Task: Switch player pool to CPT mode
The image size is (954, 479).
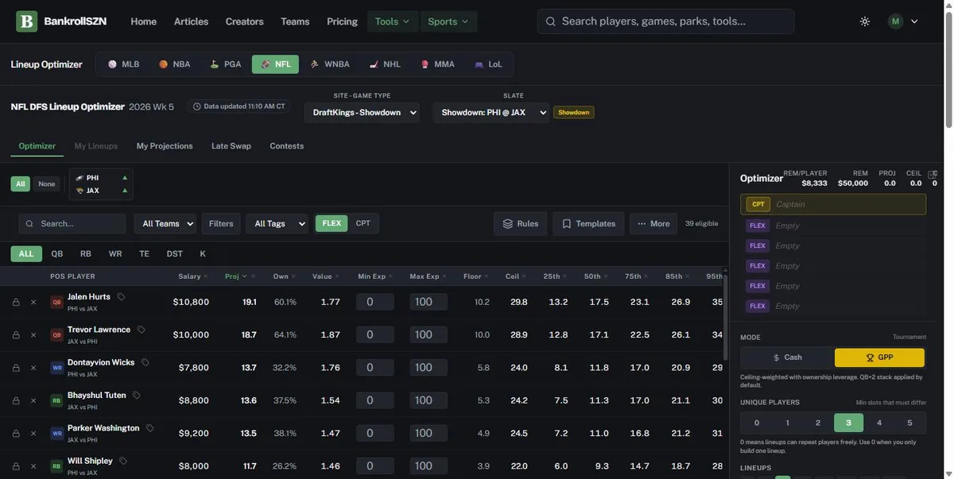Action: (363, 223)
